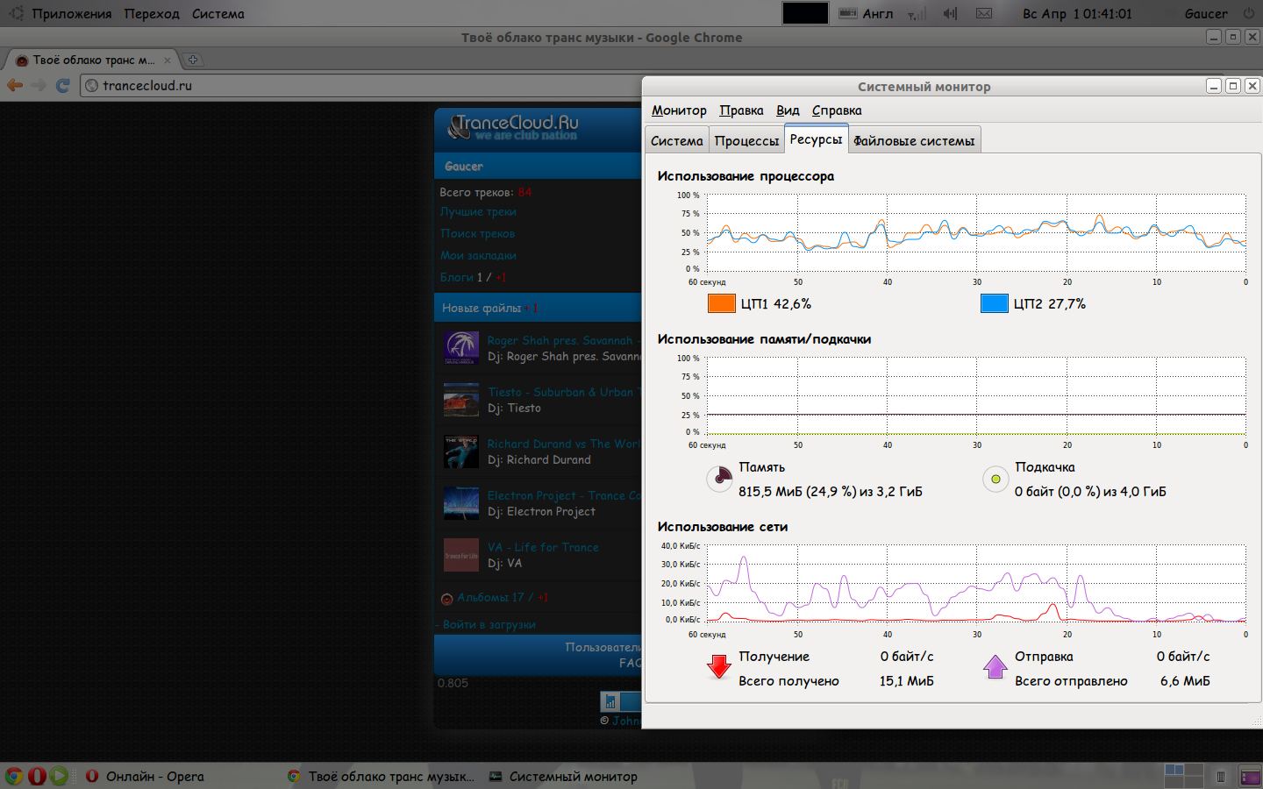Switch to the Процессы tab

pos(746,140)
